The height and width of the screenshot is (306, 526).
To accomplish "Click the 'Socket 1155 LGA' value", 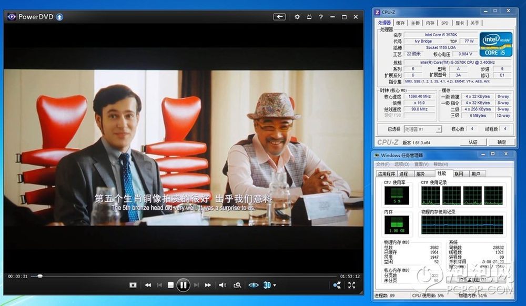I will click(441, 47).
